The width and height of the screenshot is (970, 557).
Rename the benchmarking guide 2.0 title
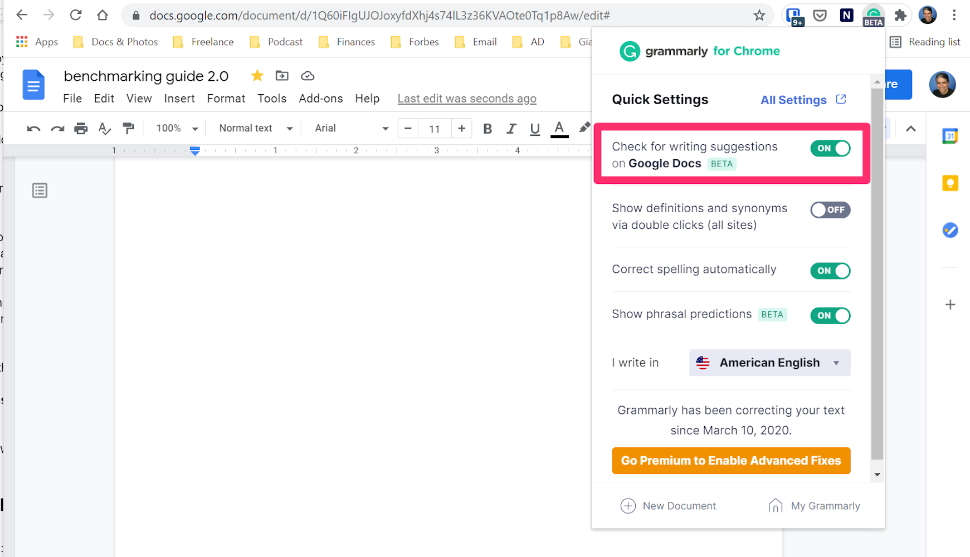pyautogui.click(x=146, y=76)
